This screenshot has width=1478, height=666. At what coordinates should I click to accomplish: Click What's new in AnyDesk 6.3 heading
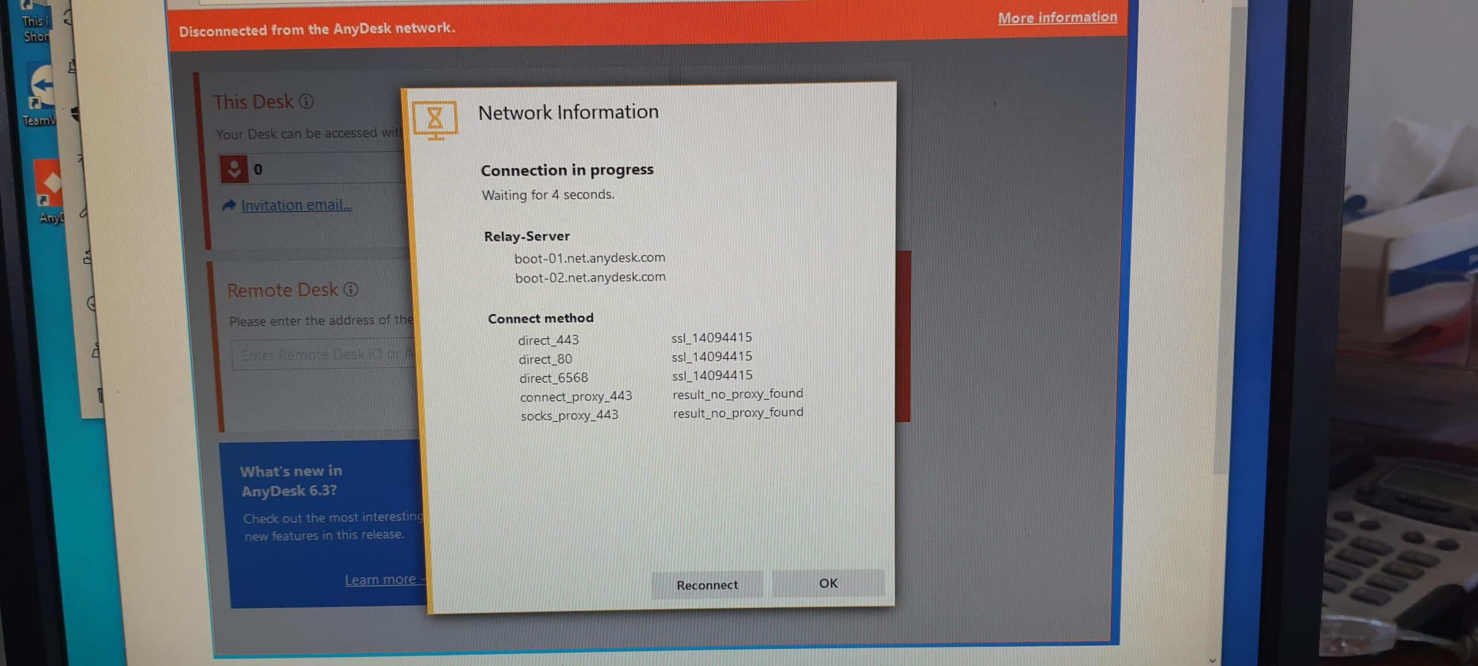[291, 481]
